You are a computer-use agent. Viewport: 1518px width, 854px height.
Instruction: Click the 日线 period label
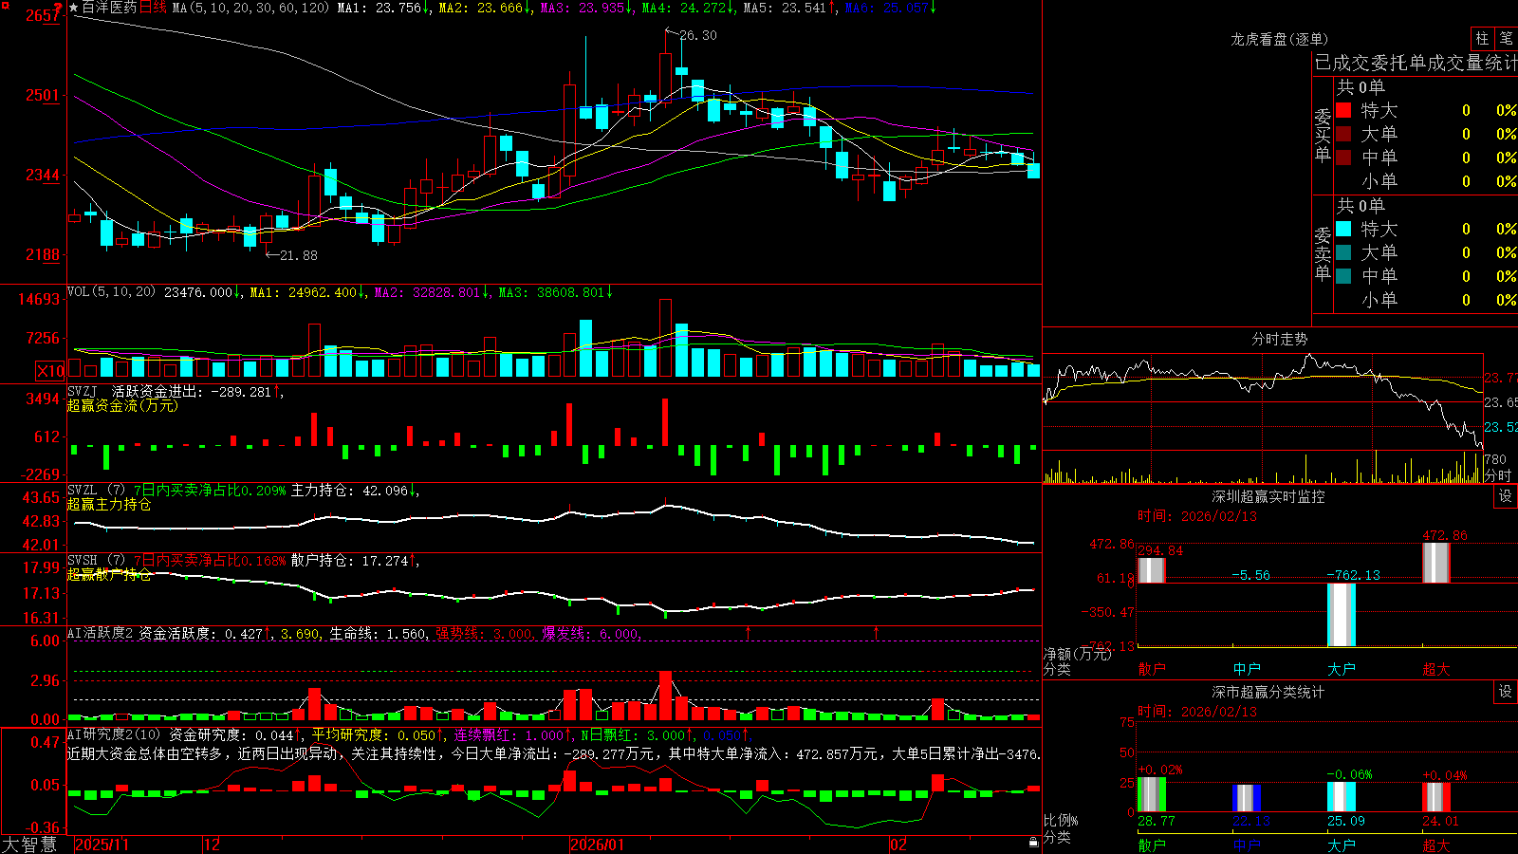click(x=153, y=8)
